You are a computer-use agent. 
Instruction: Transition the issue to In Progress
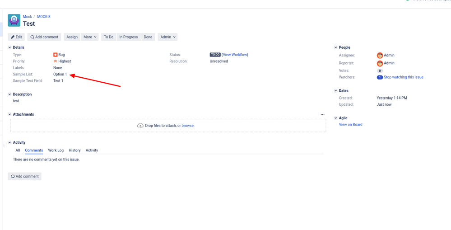coord(129,37)
